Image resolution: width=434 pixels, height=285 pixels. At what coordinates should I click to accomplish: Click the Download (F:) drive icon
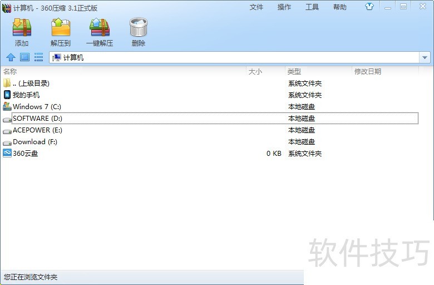click(x=7, y=142)
